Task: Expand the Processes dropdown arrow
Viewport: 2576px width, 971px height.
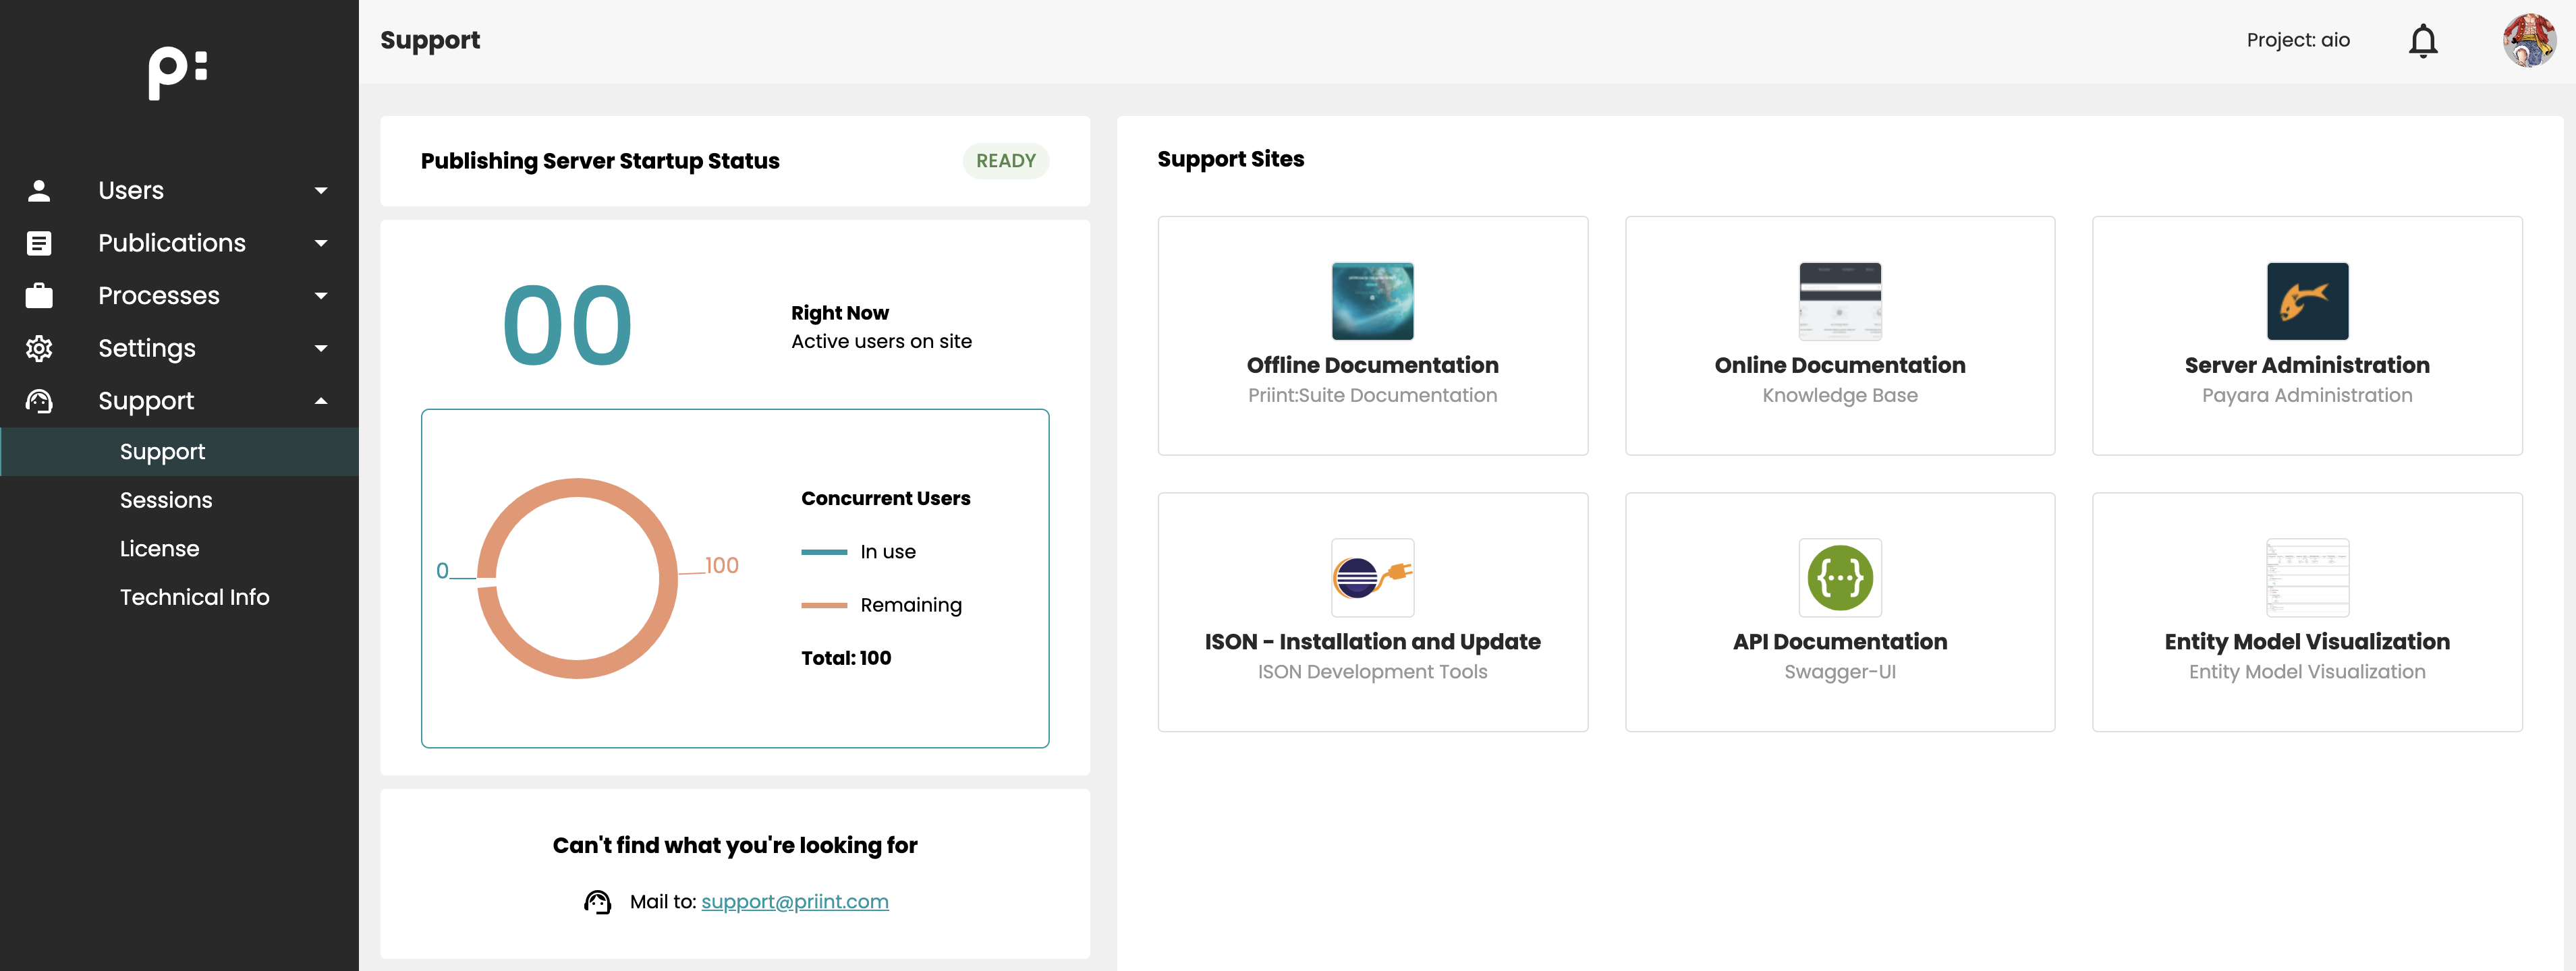Action: [x=321, y=296]
